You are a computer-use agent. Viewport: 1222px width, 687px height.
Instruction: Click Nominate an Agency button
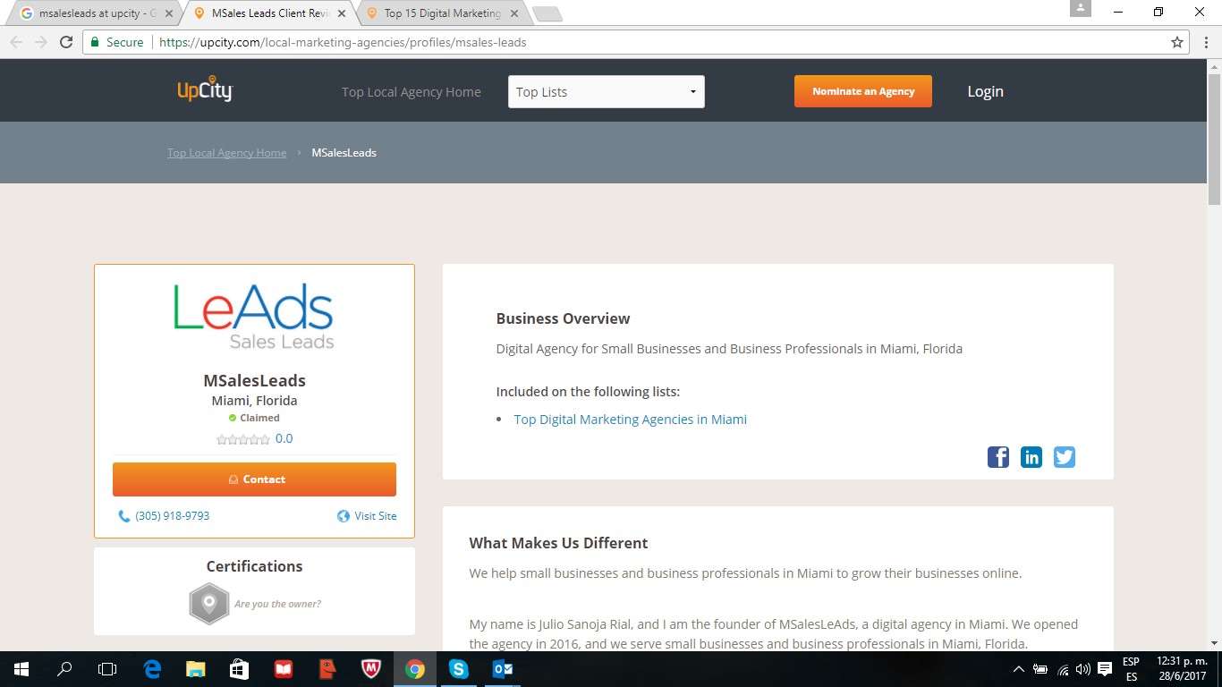point(863,91)
